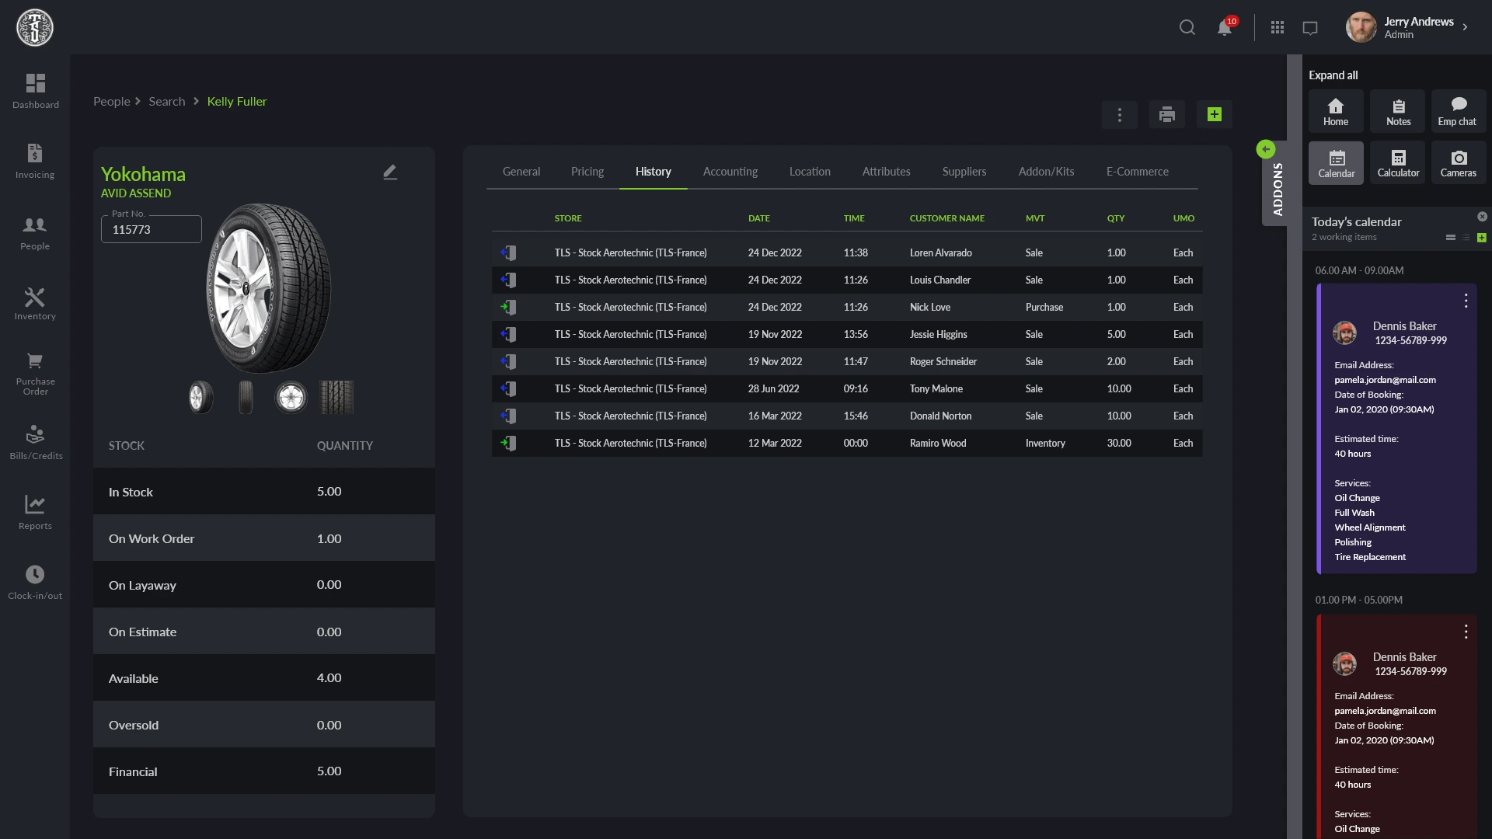Click Expand all link
Viewport: 1492px width, 839px height.
point(1333,75)
